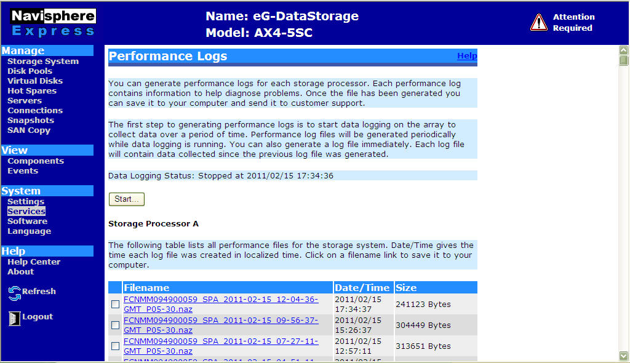The width and height of the screenshot is (630, 363).
Task: Open Software page
Action: (x=27, y=221)
